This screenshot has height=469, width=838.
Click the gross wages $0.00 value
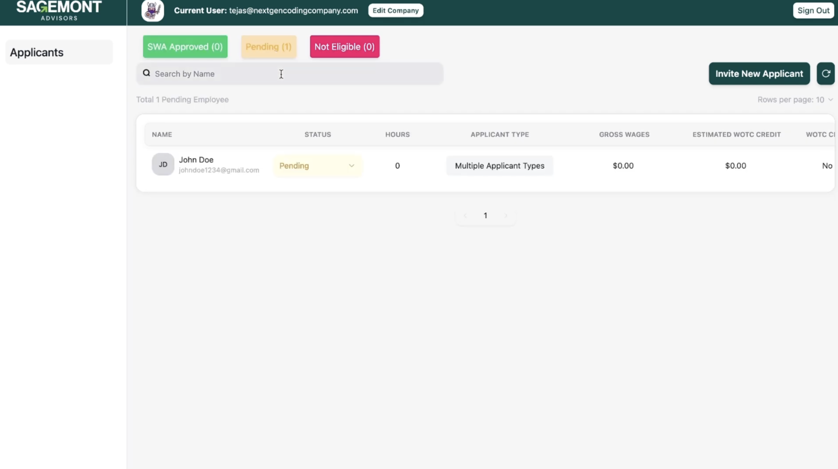pyautogui.click(x=623, y=166)
